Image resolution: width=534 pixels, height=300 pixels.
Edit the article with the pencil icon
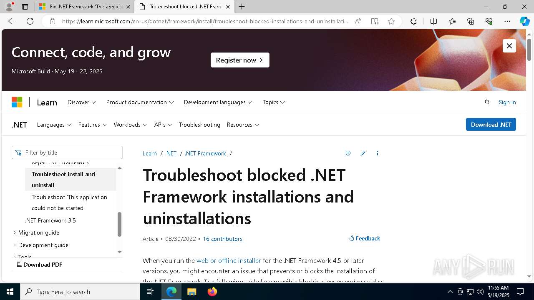[x=363, y=153]
